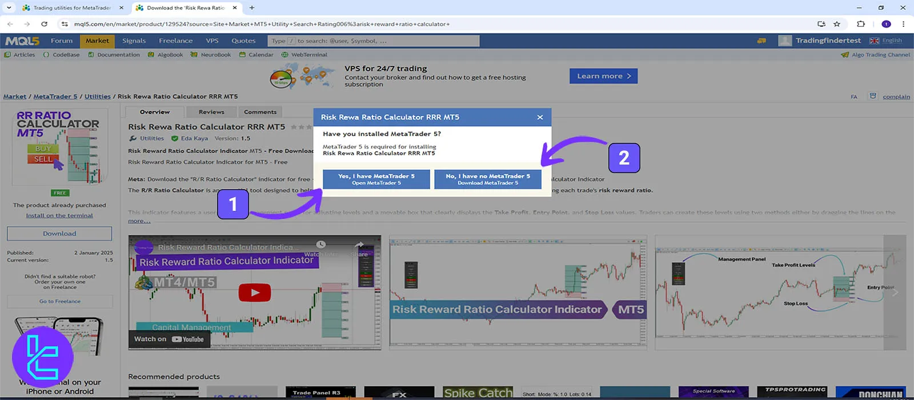Click the MQL5 logo
914x400 pixels.
22,41
